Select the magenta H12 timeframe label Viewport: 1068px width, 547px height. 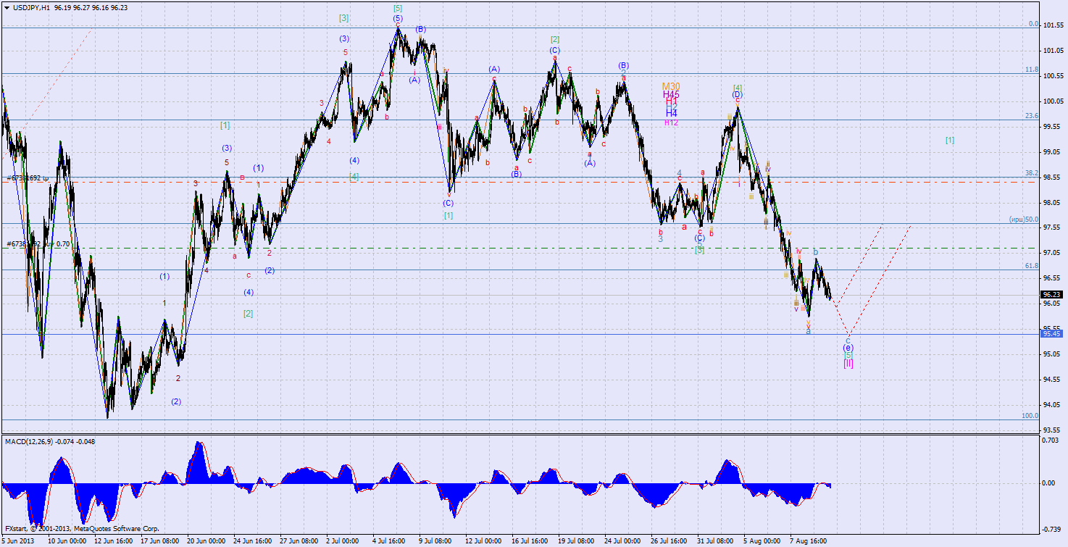coord(672,122)
